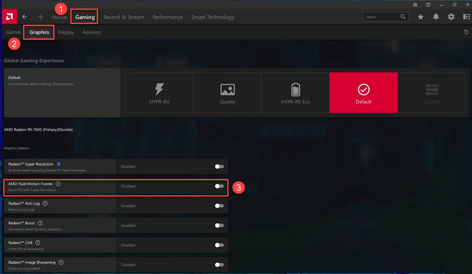Toggle sidebar panel icon at top right
The width and height of the screenshot is (472, 274).
tap(466, 17)
